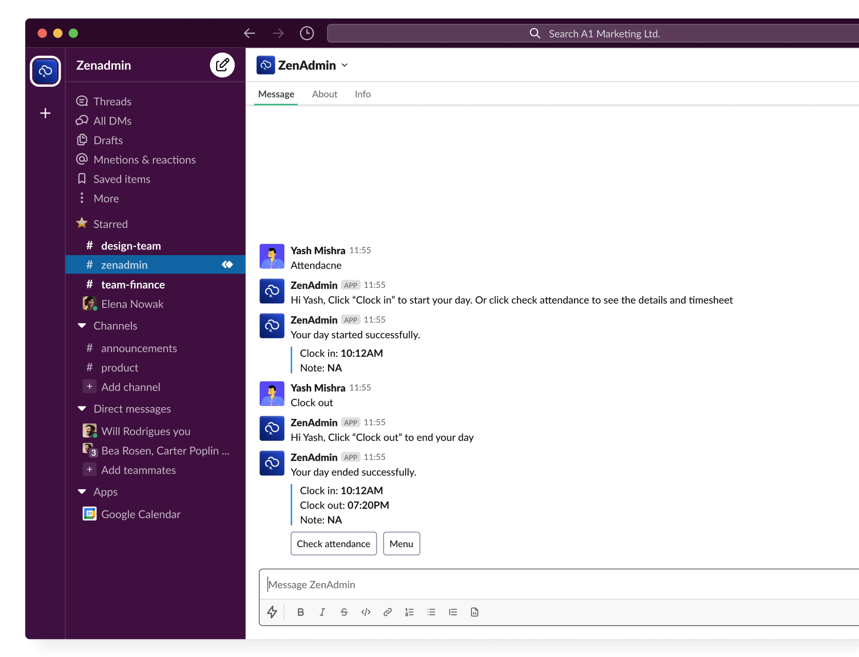Screen dimensions: 859x657
Task: Toggle inline code formatting
Action: [366, 612]
